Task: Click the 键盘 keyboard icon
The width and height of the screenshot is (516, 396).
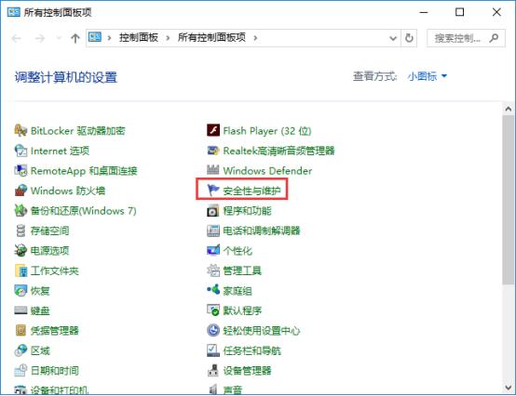Action: [20, 310]
